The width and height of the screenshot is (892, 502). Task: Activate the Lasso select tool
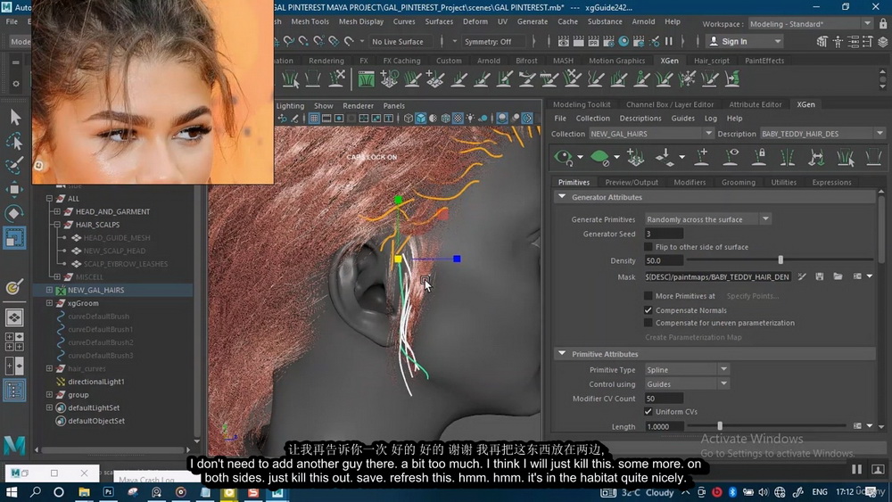coord(15,141)
